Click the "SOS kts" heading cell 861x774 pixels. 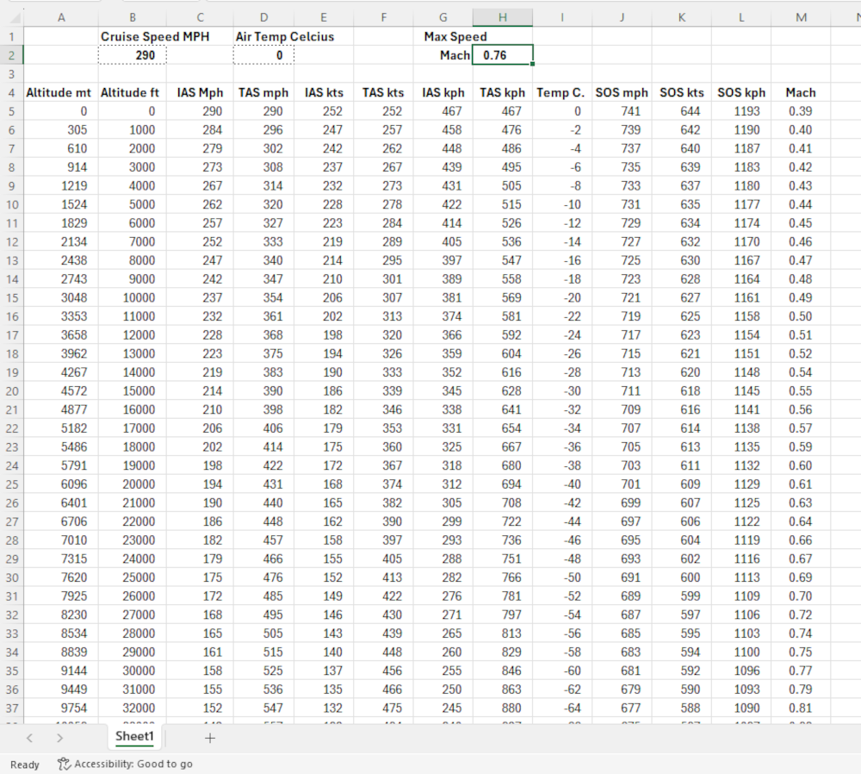[681, 93]
